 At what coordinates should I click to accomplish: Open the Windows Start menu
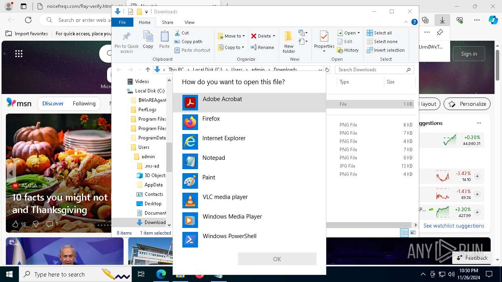pos(9,274)
